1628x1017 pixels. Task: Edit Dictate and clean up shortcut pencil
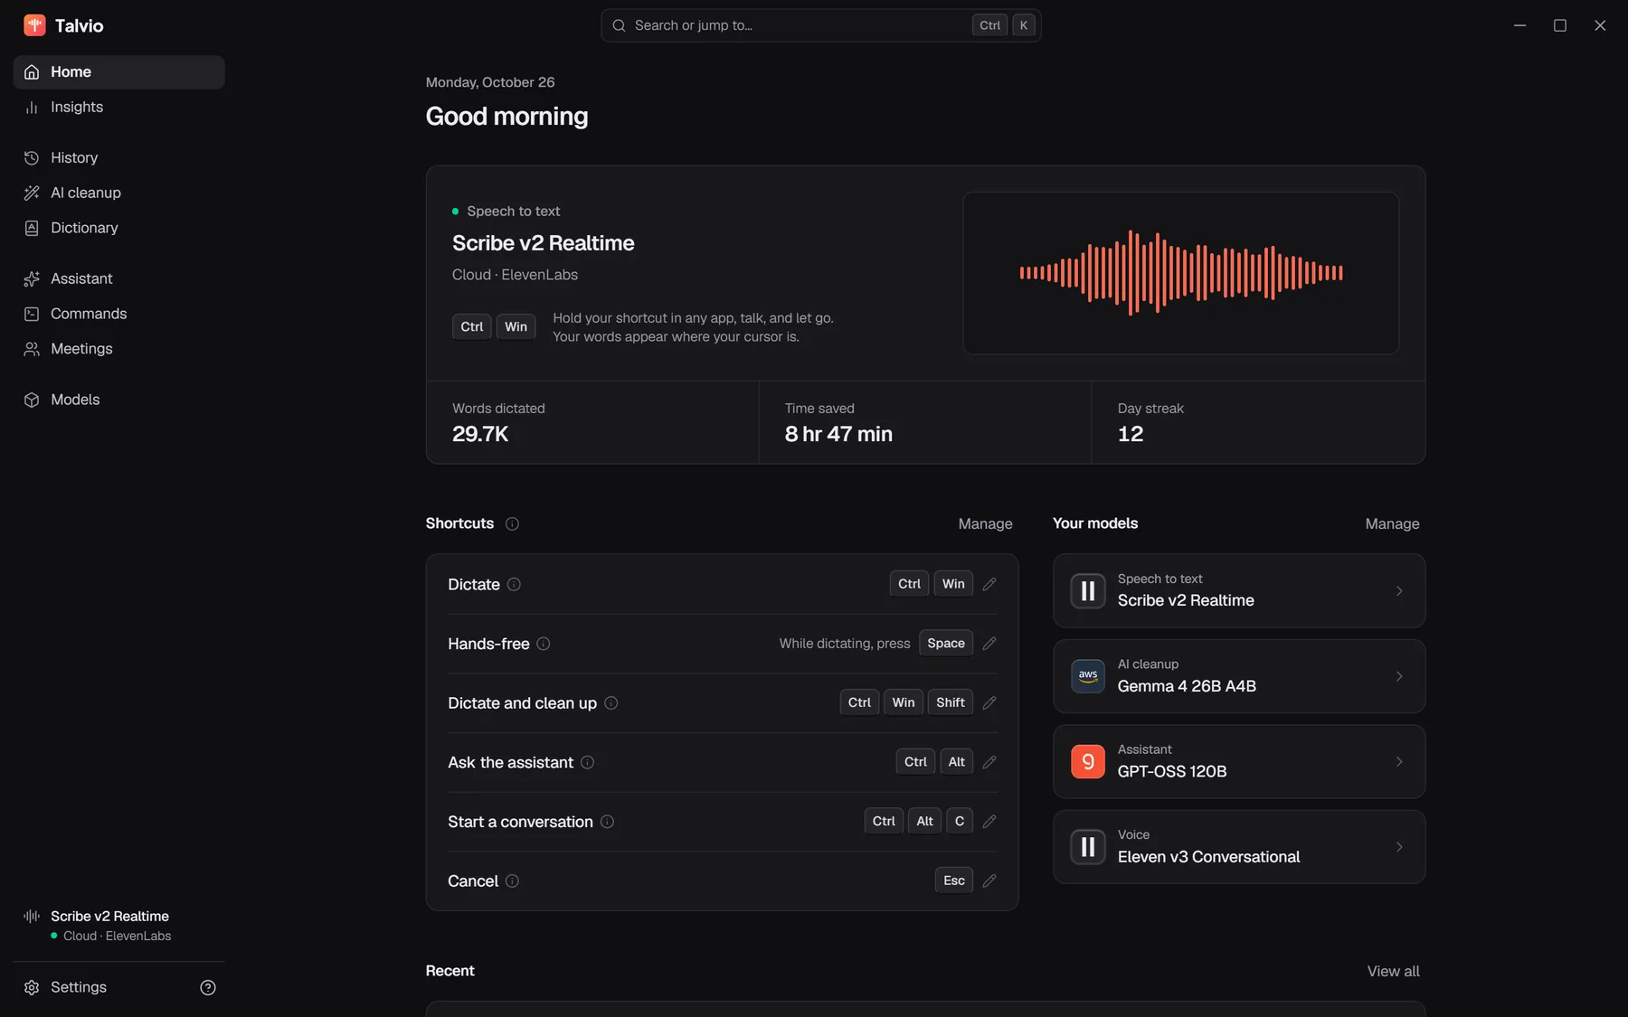click(989, 702)
